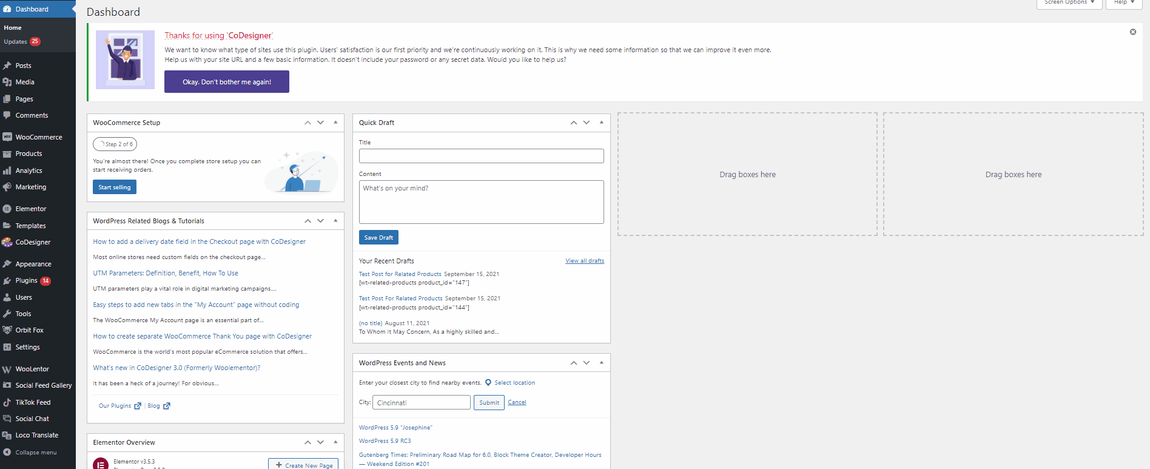Open Home submenu item
This screenshot has width=1150, height=469.
13,28
